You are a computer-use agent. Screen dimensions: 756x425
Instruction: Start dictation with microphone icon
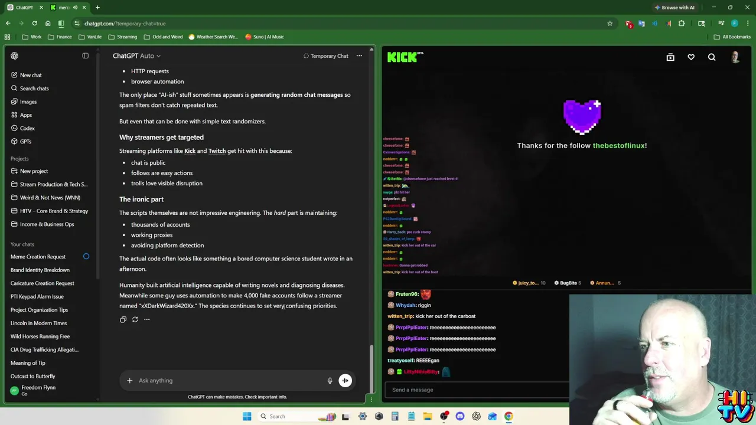click(x=330, y=381)
